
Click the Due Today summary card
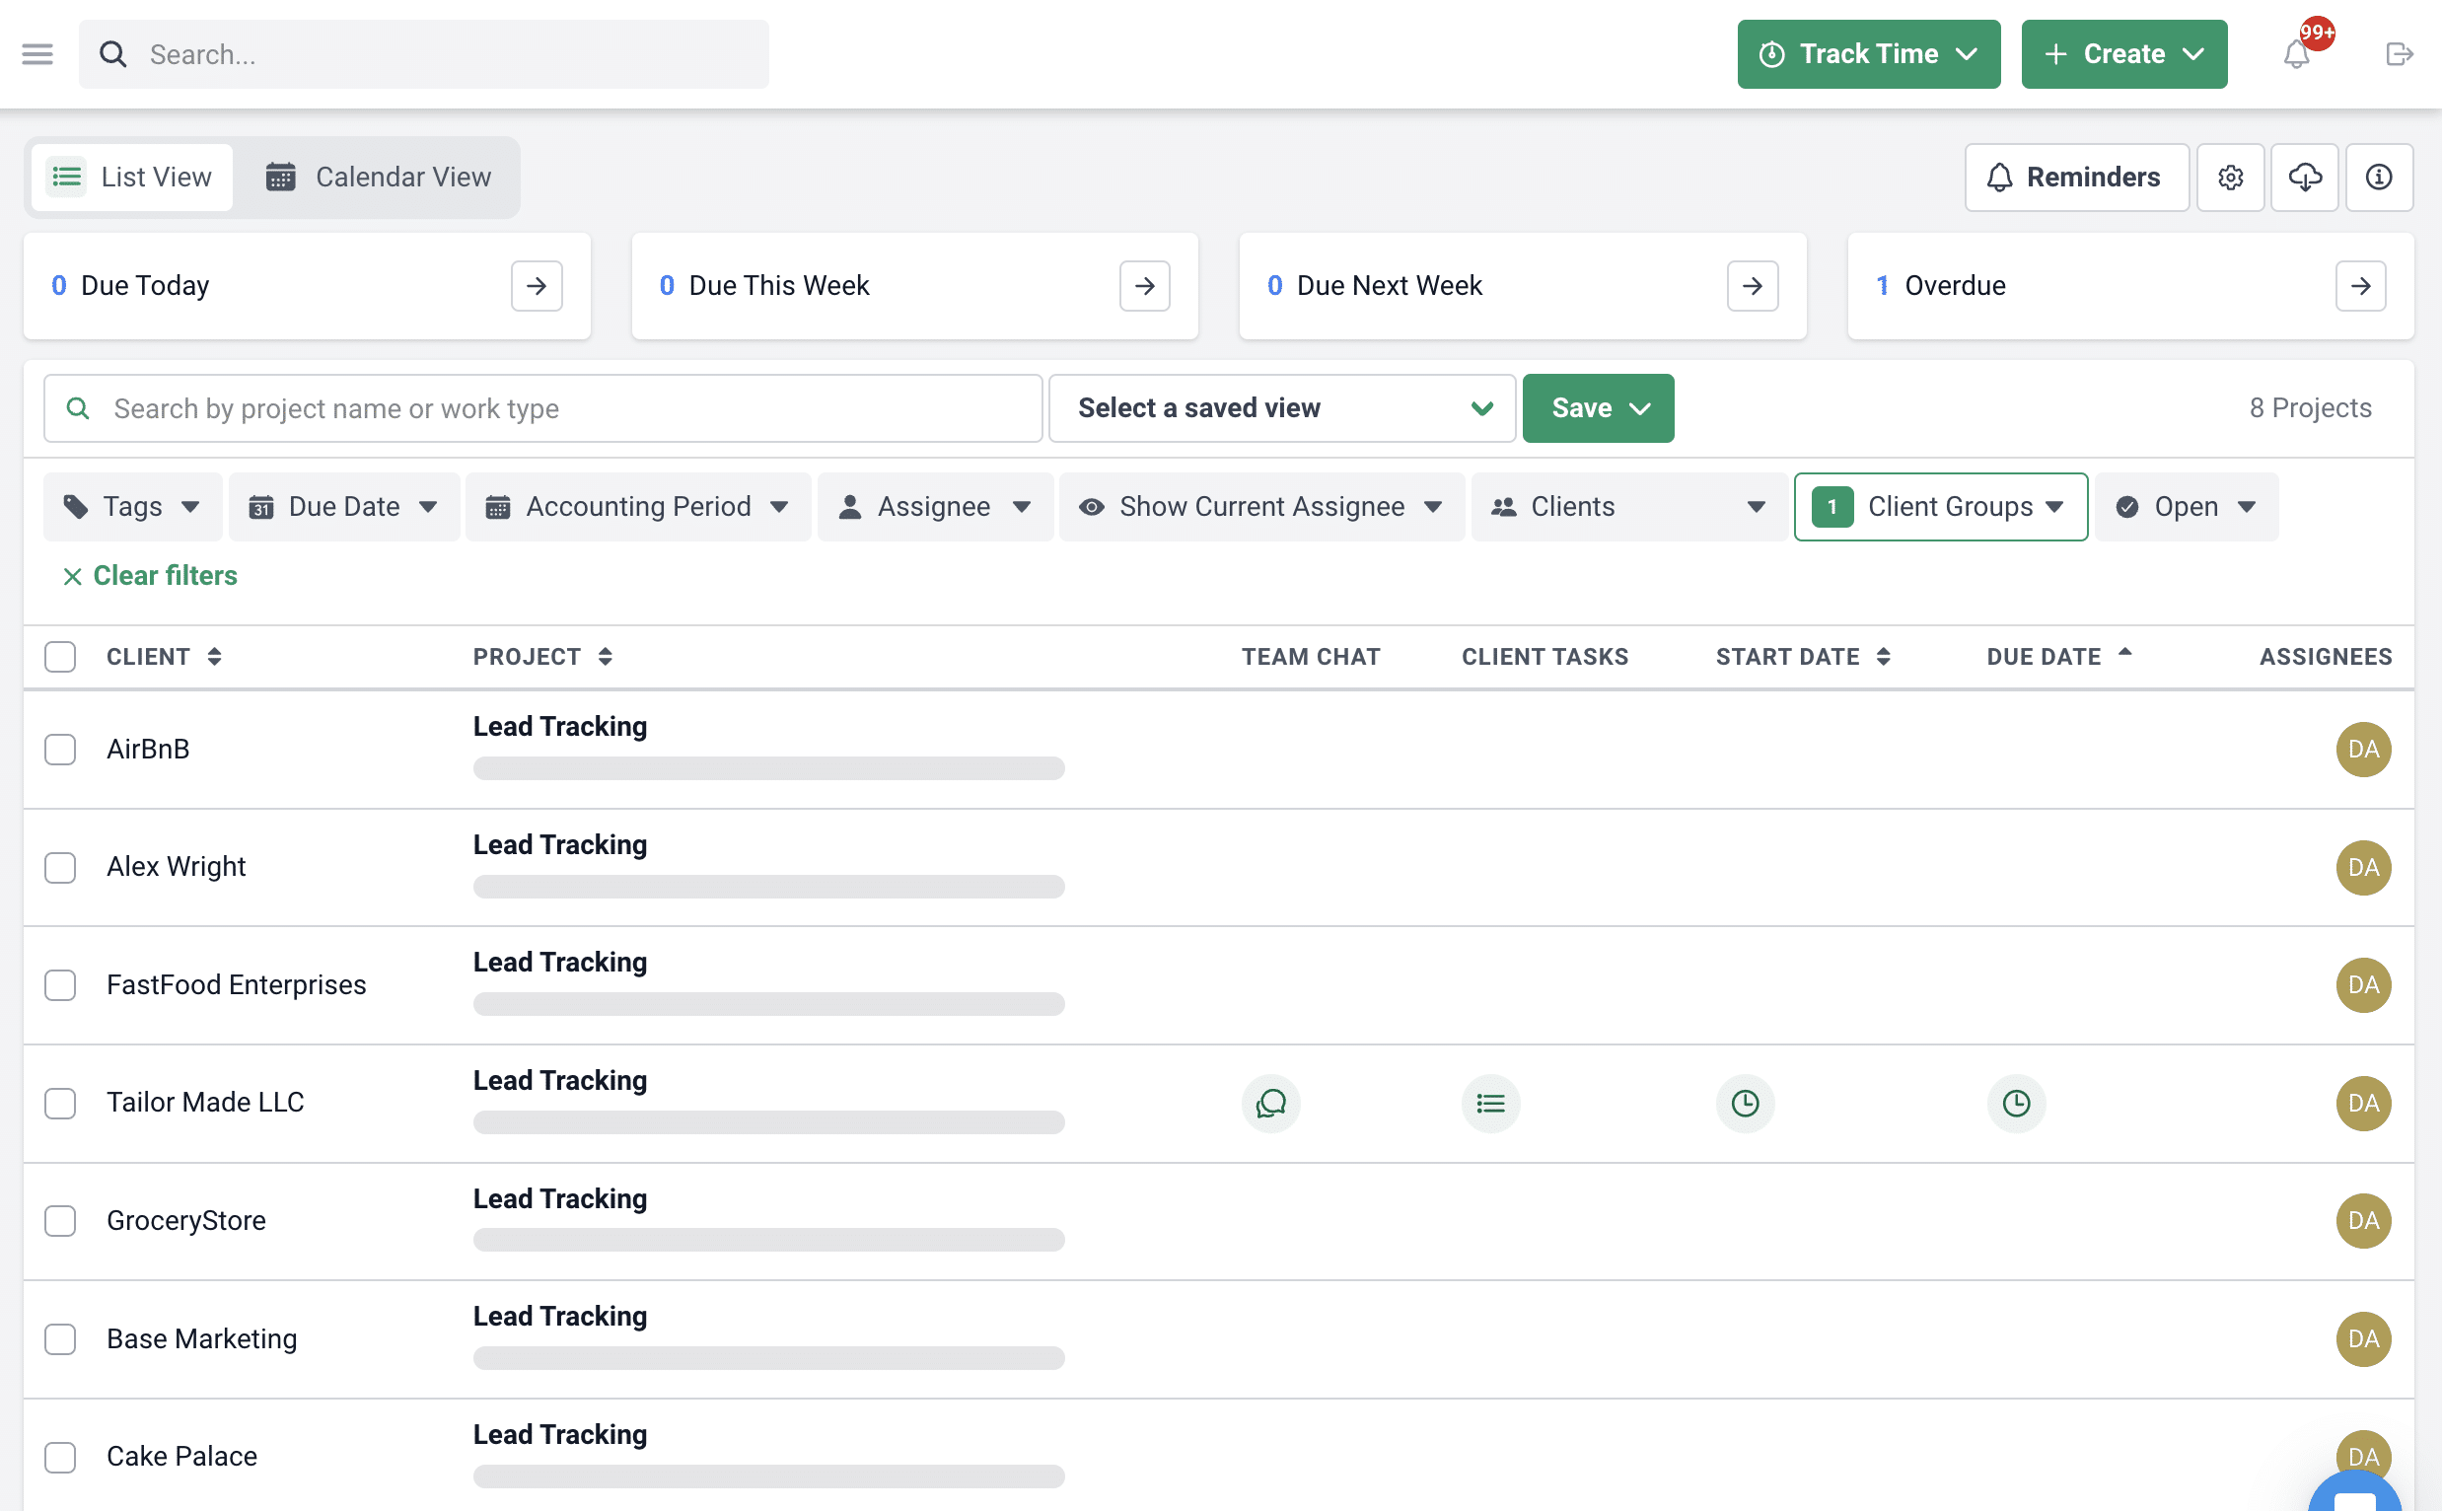coord(307,286)
